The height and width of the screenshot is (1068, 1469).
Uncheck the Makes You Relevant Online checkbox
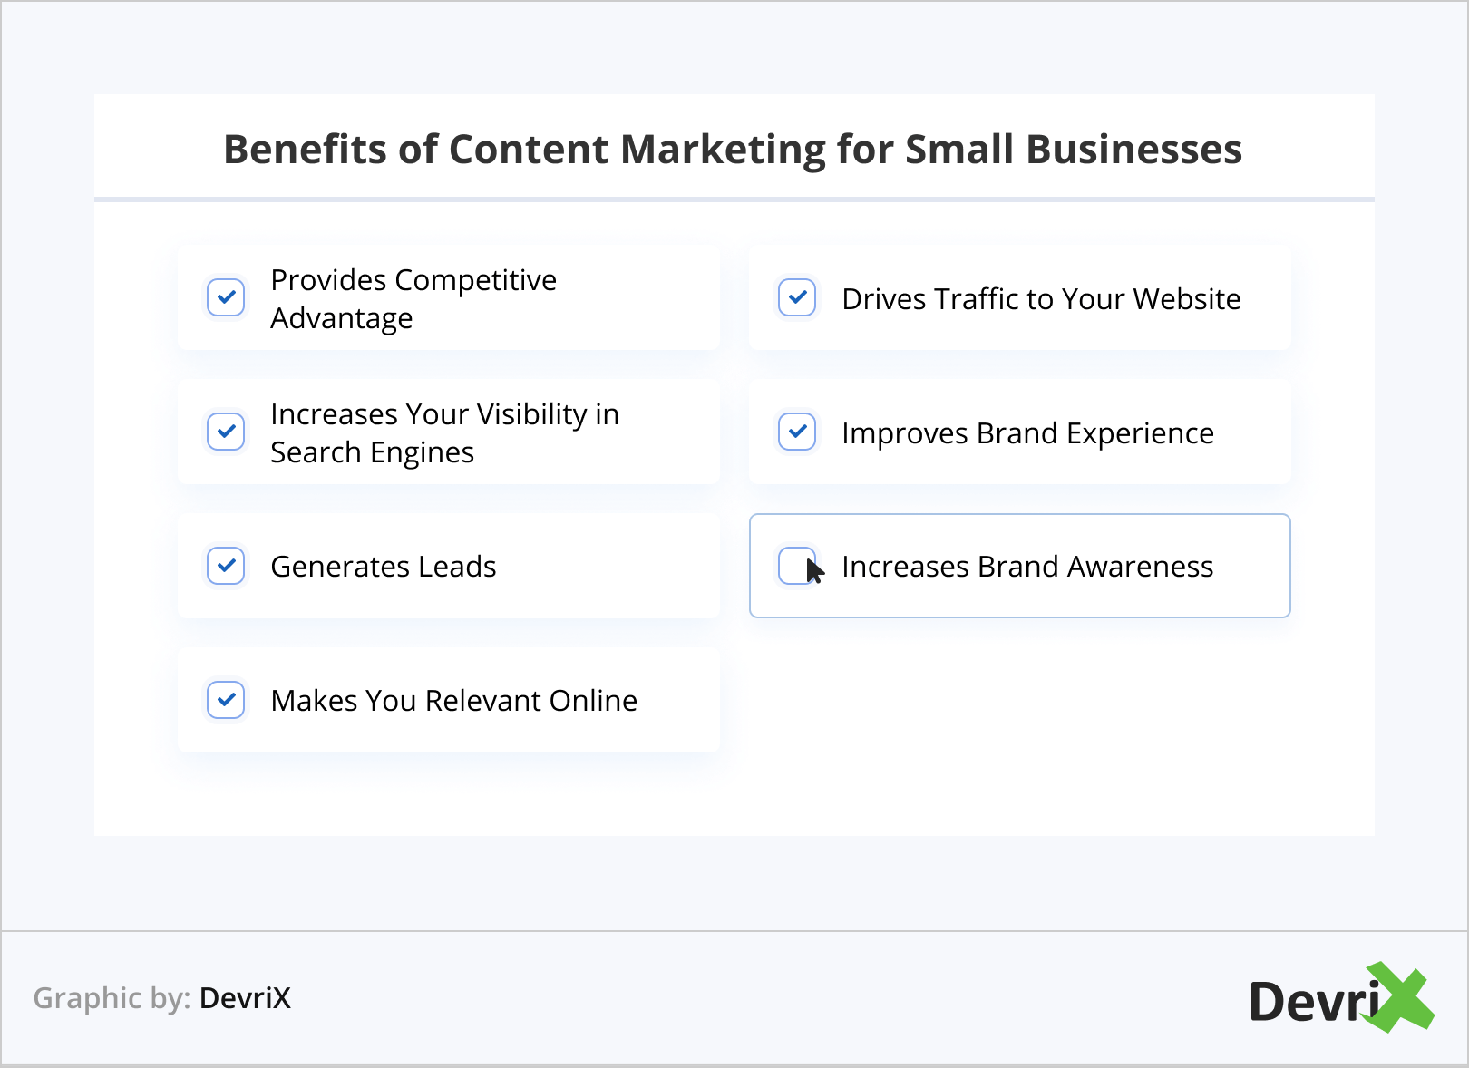point(226,700)
